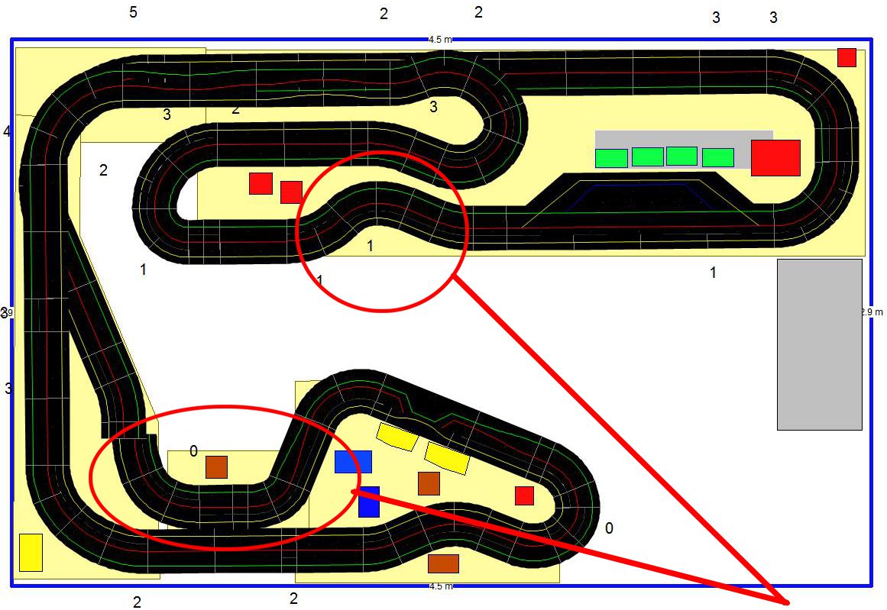Click the bottom 4.5 m dimension label

point(441,586)
